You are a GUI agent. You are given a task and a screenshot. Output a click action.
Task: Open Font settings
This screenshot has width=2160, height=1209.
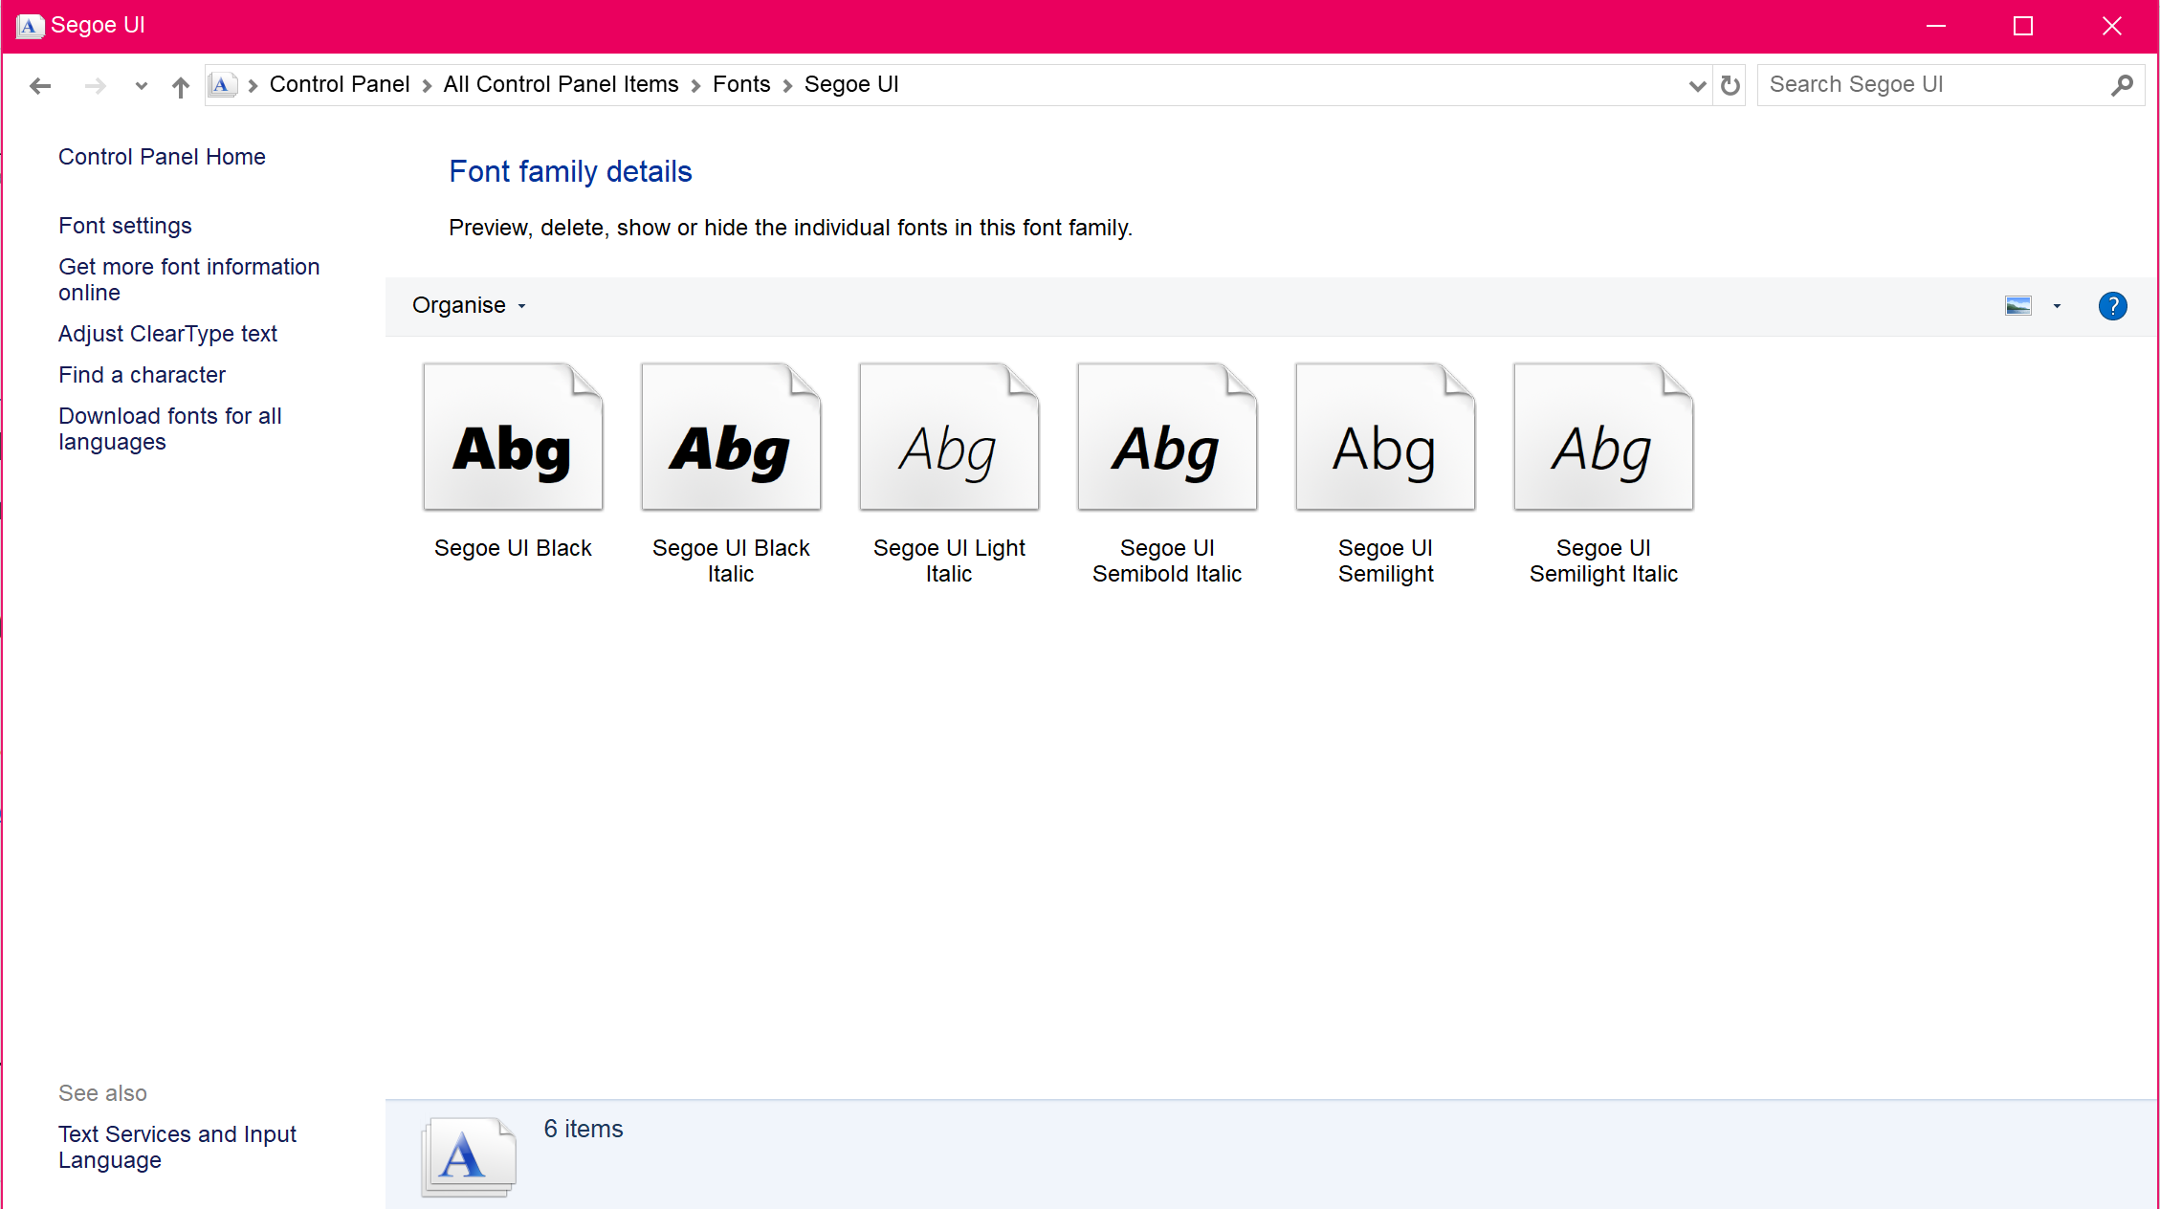coord(124,226)
